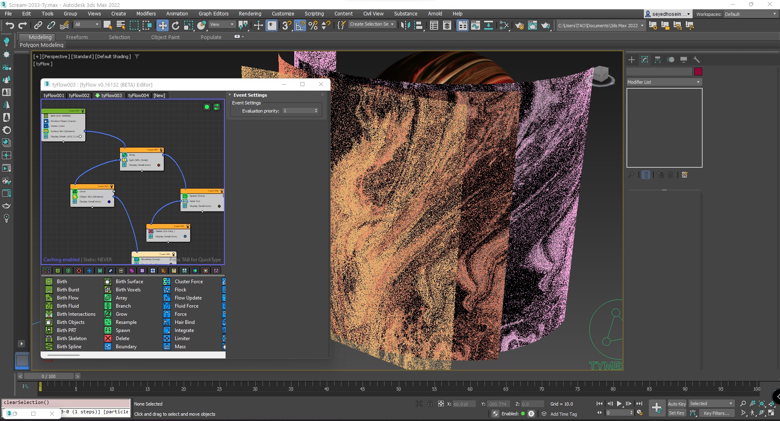Click the red object color swatch

point(698,72)
